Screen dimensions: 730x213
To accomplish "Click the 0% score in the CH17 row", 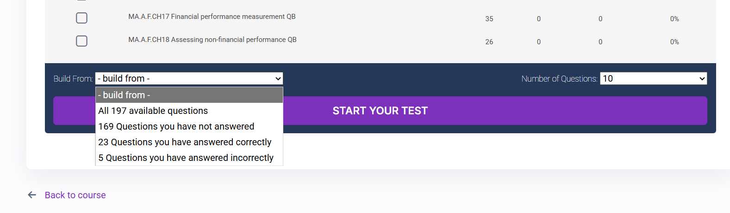I will 674,19.
